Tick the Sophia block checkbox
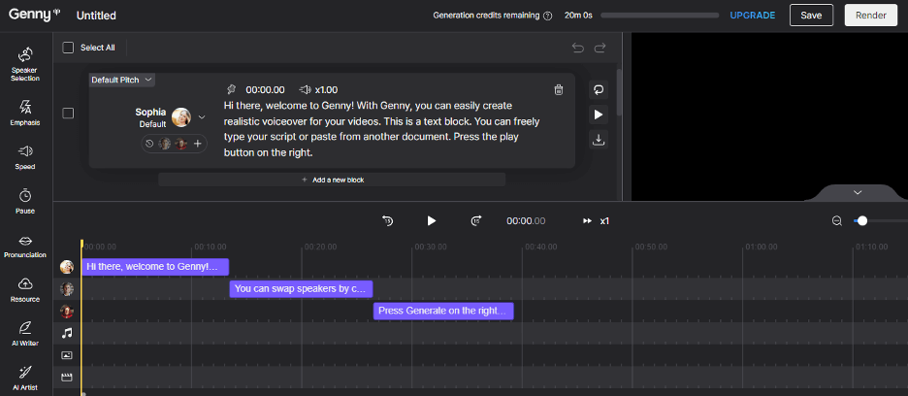 pyautogui.click(x=68, y=113)
